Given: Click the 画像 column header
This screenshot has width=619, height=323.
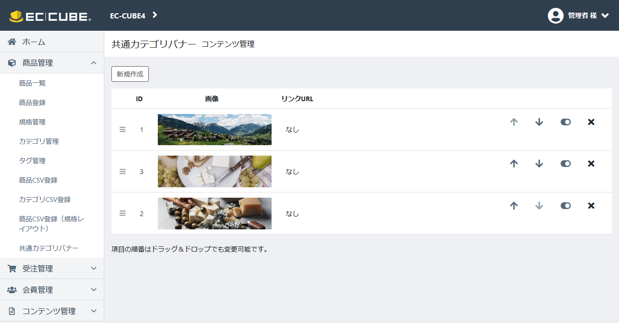Looking at the screenshot, I should point(212,99).
